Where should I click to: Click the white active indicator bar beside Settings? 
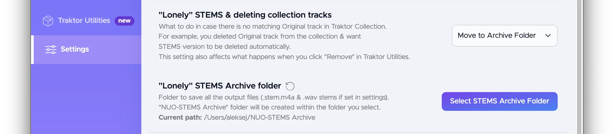tap(32, 50)
